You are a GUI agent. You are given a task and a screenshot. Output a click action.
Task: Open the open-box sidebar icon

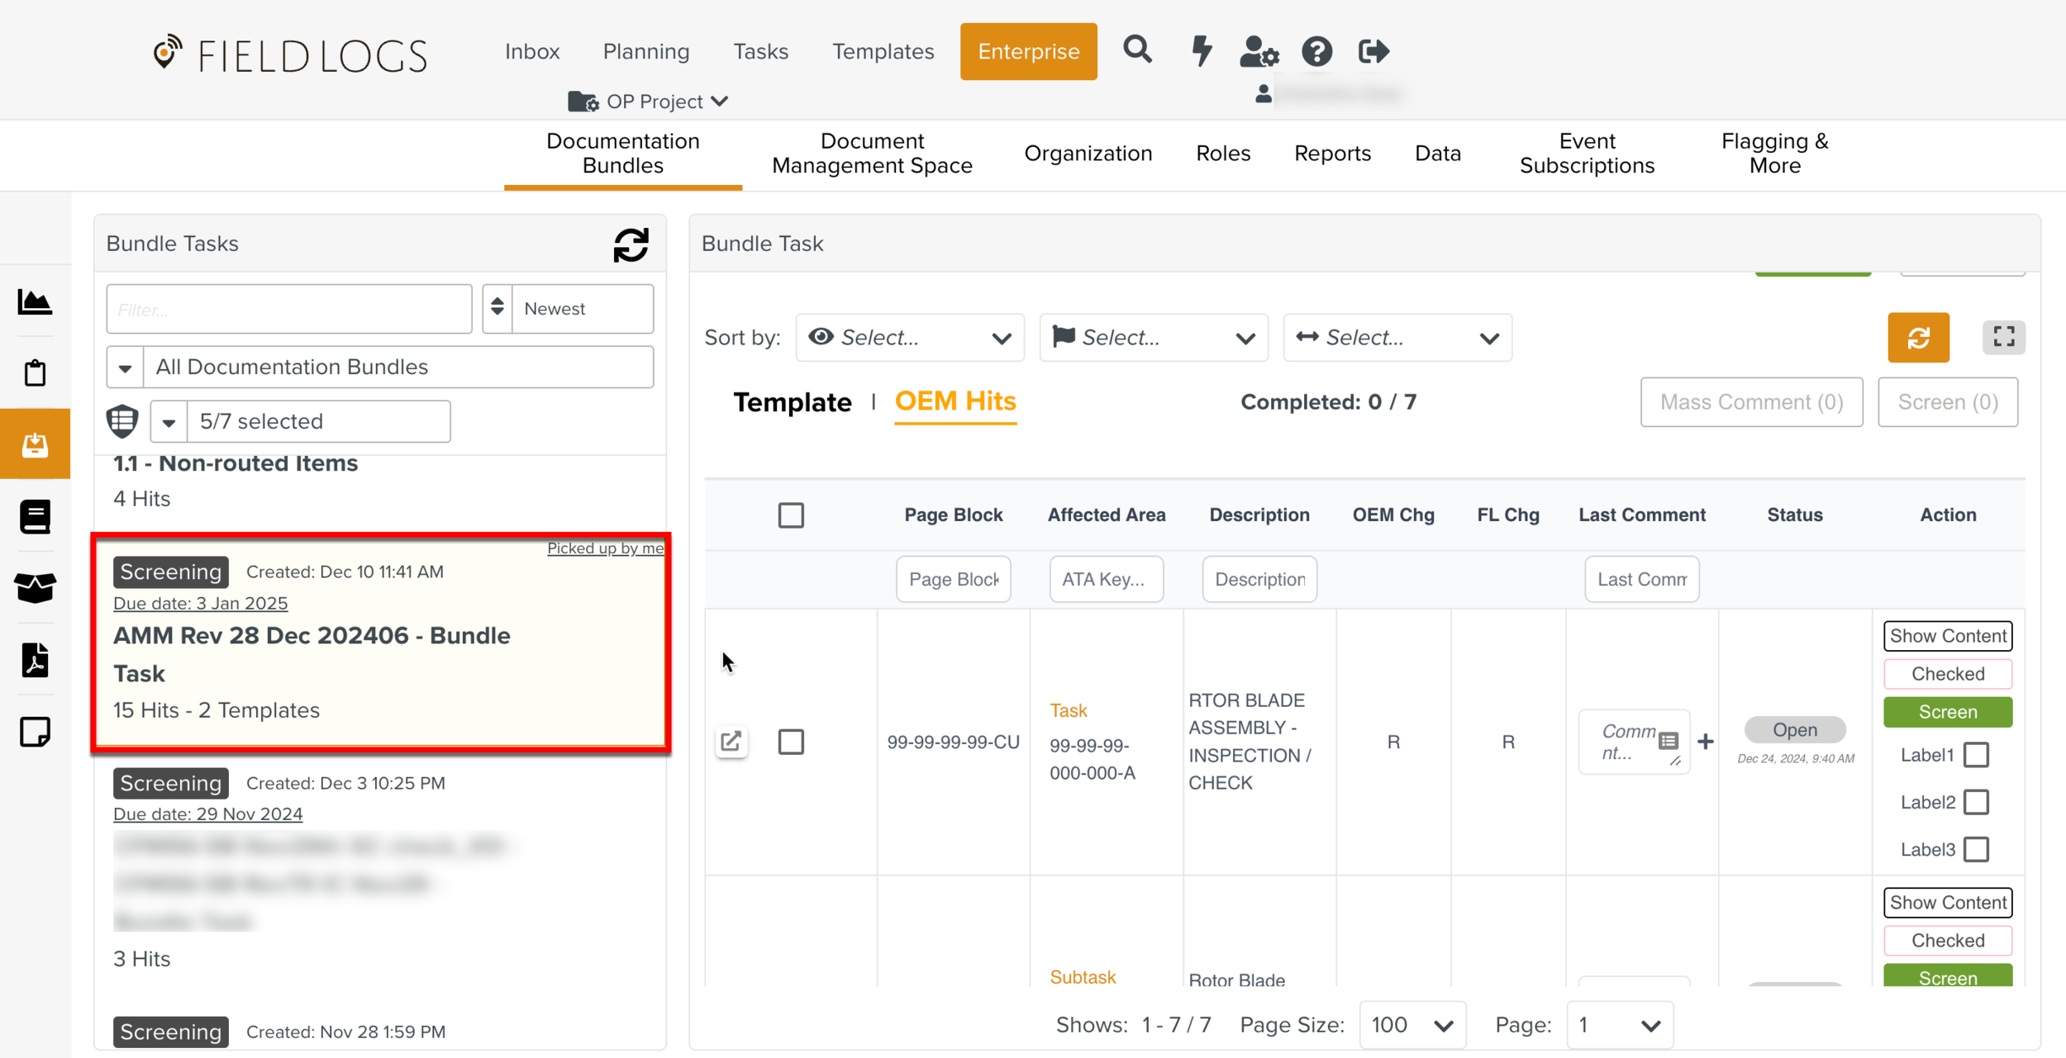click(x=35, y=588)
